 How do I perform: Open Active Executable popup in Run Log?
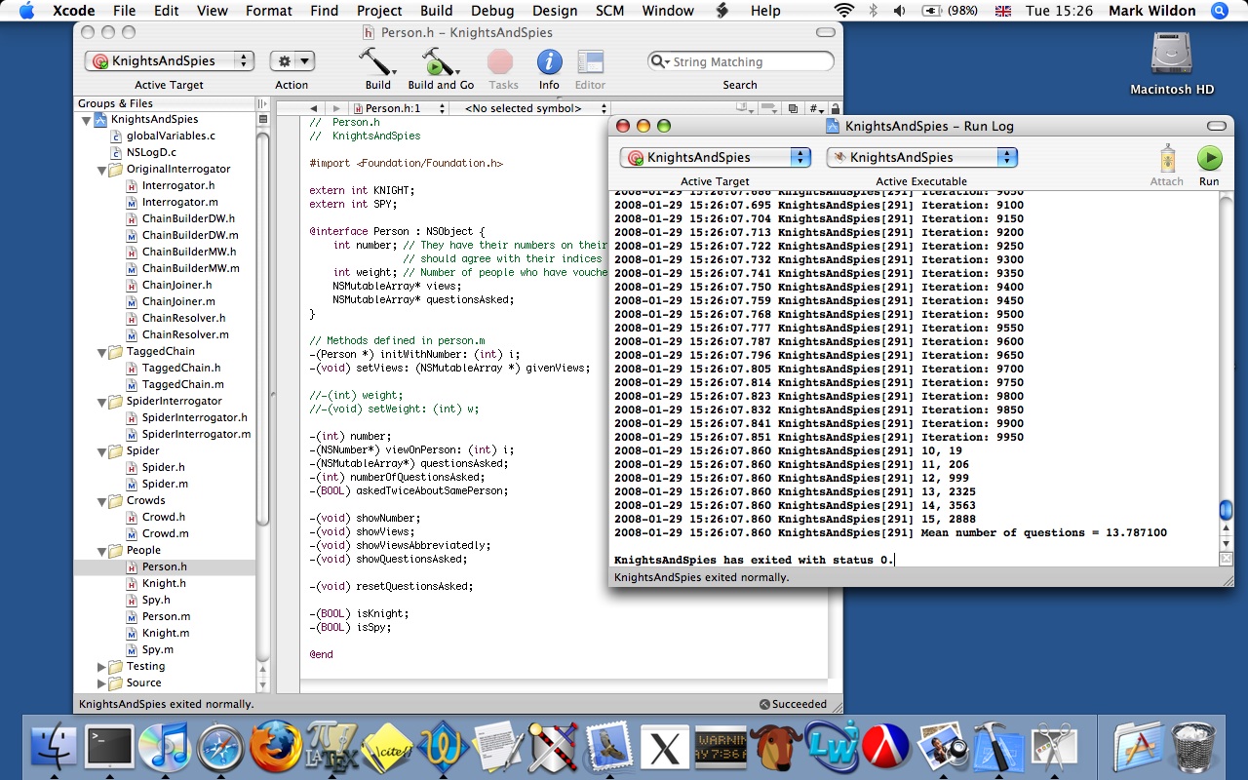point(921,157)
